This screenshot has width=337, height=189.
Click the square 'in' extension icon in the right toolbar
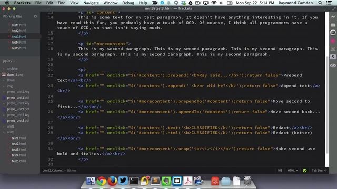coord(333,49)
